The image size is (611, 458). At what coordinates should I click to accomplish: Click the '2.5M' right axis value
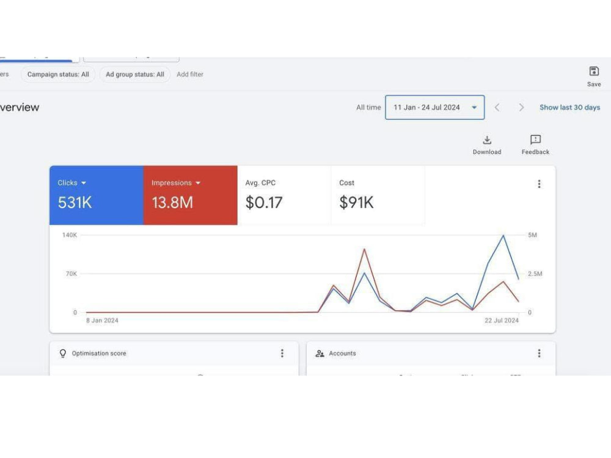click(x=535, y=274)
